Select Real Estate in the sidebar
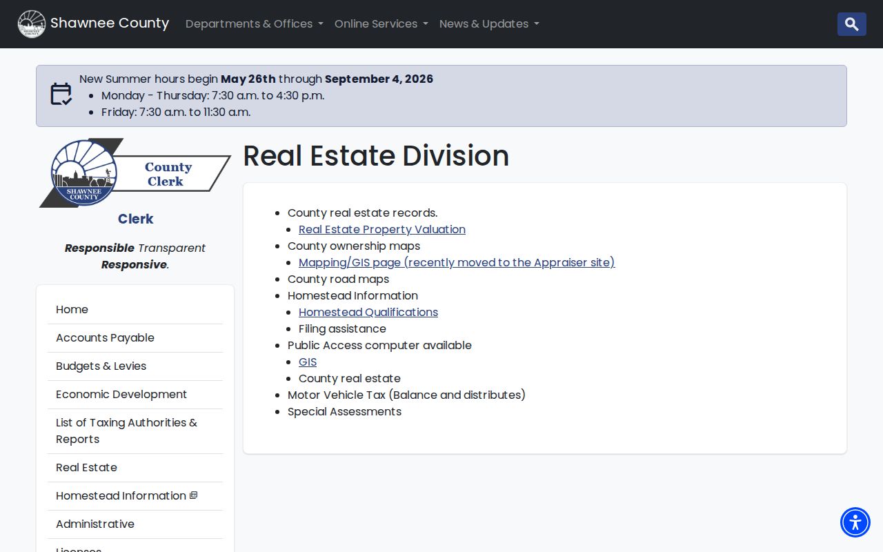Viewport: 883px width, 552px height. (x=135, y=468)
